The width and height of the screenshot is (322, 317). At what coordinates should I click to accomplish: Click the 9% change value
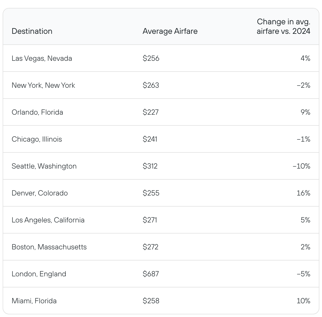coord(305,112)
